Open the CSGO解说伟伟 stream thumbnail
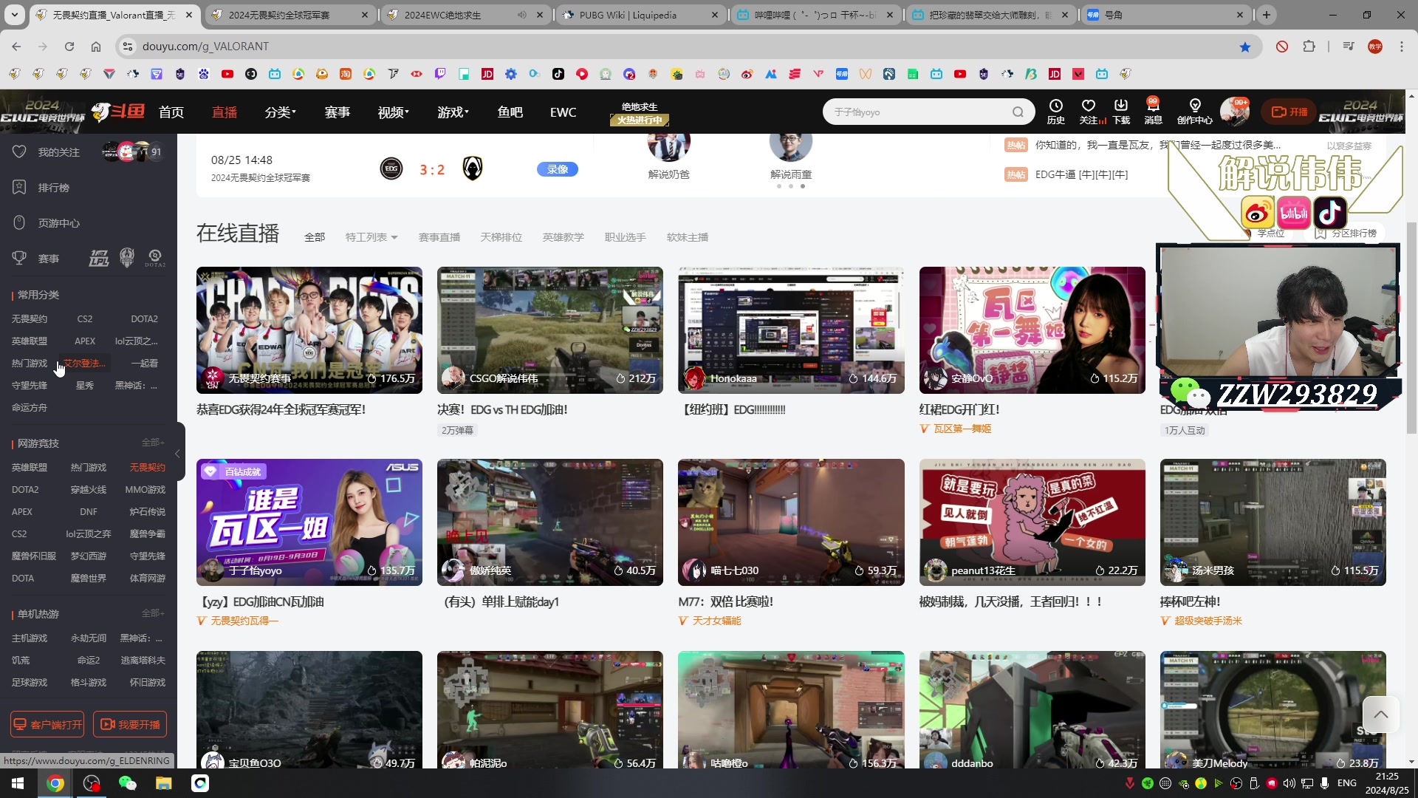Viewport: 1418px width, 798px height. [550, 330]
